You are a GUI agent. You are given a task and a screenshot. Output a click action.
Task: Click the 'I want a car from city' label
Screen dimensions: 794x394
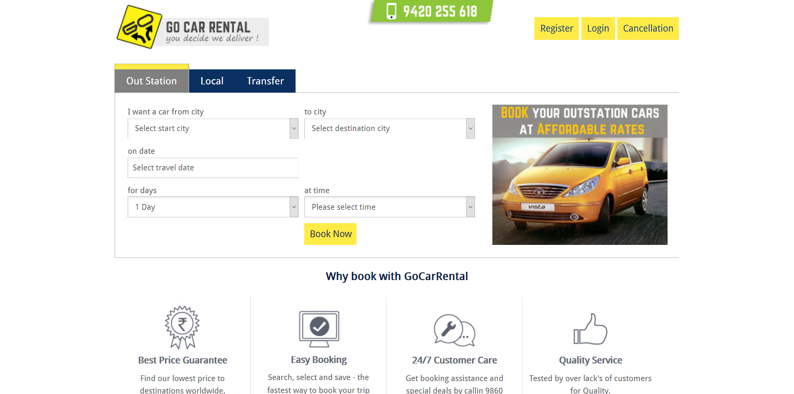(x=166, y=112)
